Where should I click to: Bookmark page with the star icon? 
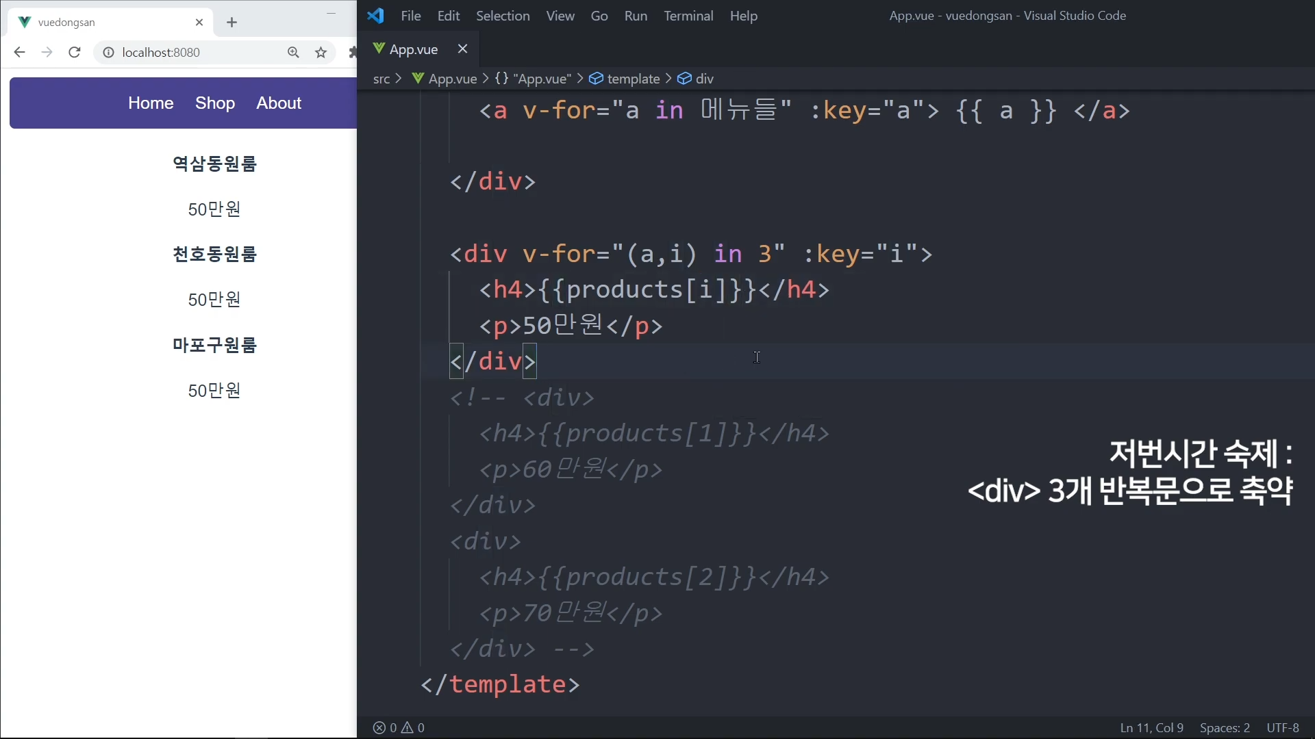(x=321, y=53)
